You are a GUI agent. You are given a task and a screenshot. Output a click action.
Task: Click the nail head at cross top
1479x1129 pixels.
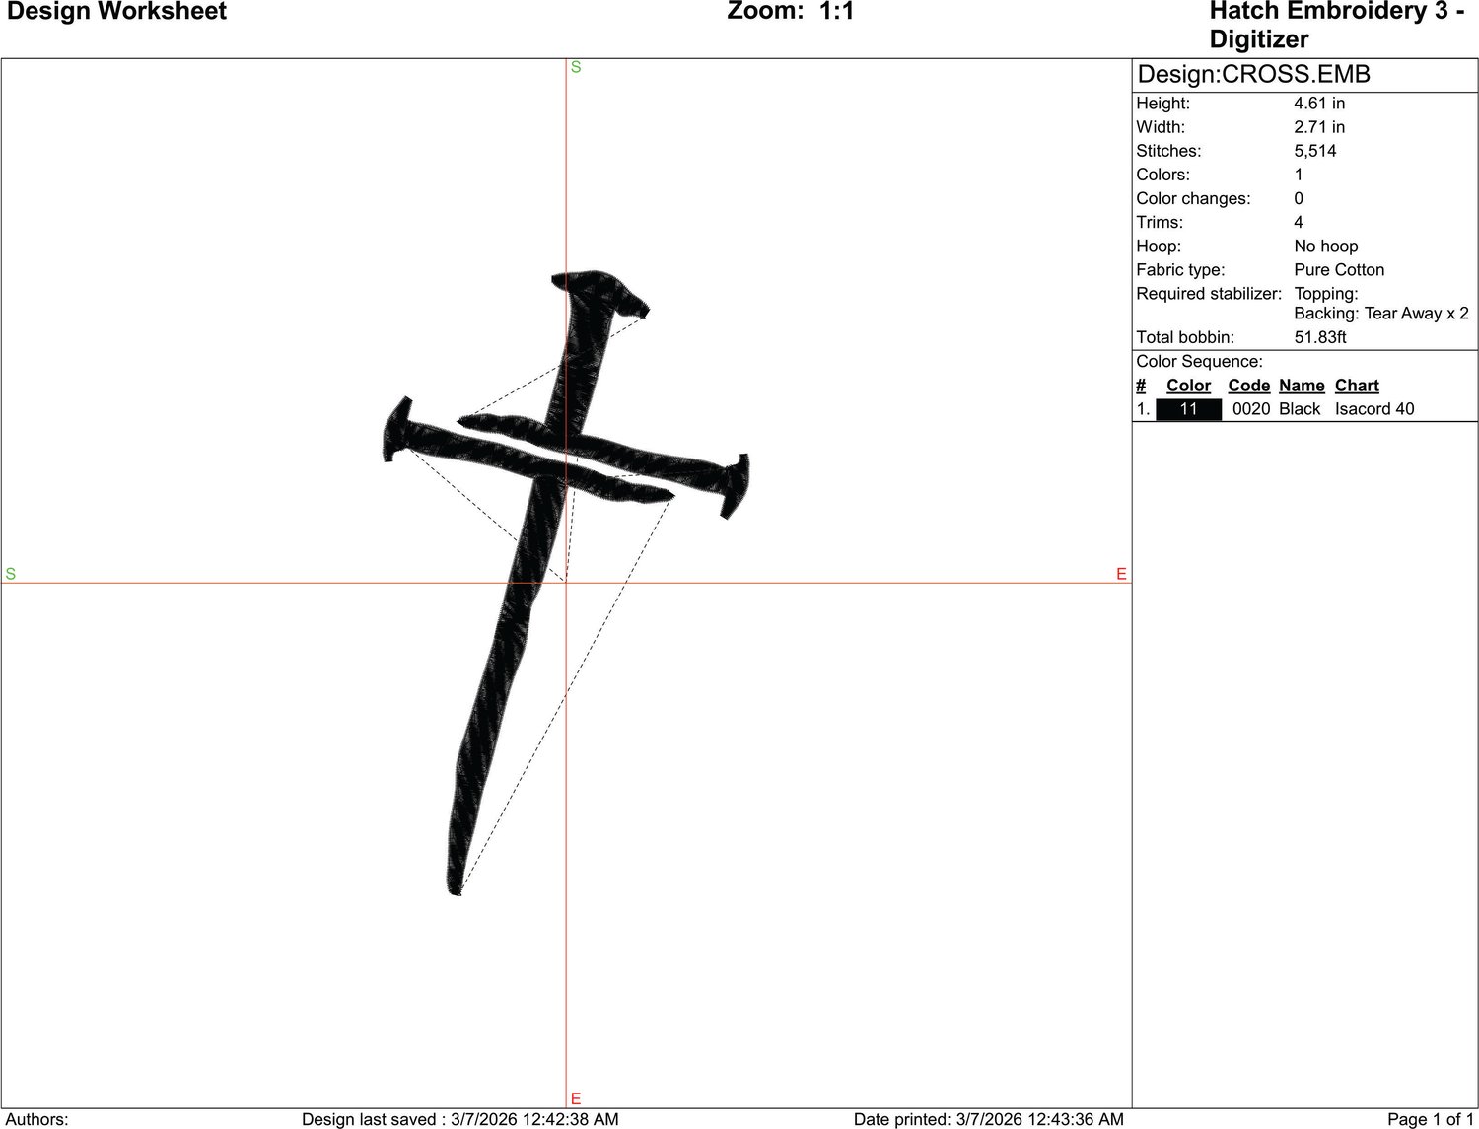click(601, 292)
